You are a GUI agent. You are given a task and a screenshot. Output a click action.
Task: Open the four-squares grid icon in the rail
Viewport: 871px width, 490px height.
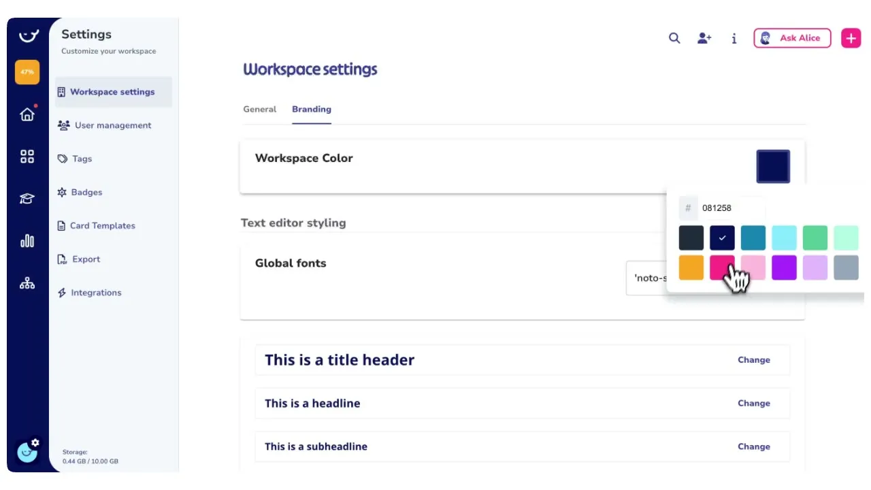(27, 157)
